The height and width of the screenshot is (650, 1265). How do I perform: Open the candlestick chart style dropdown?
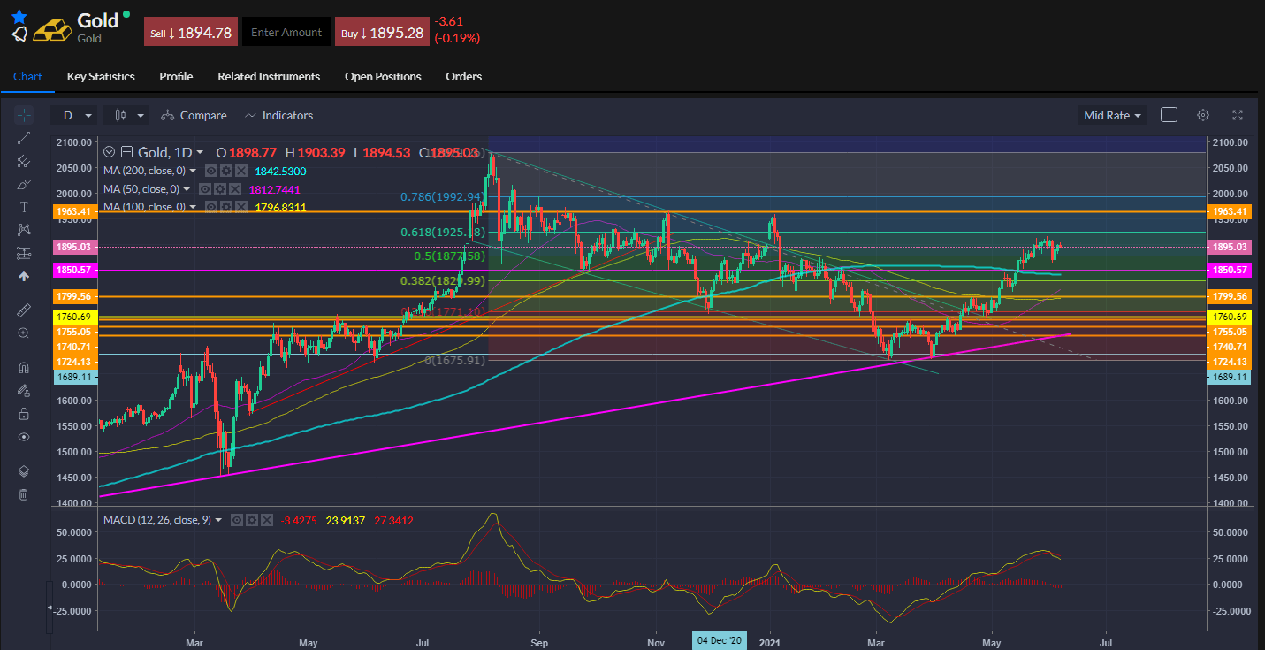[126, 115]
